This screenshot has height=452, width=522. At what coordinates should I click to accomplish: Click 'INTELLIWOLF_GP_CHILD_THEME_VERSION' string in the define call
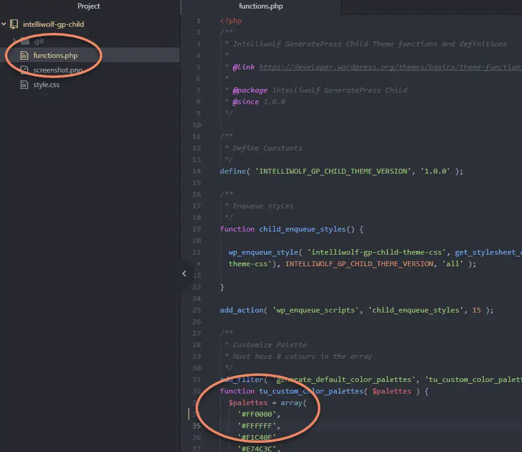pos(333,171)
